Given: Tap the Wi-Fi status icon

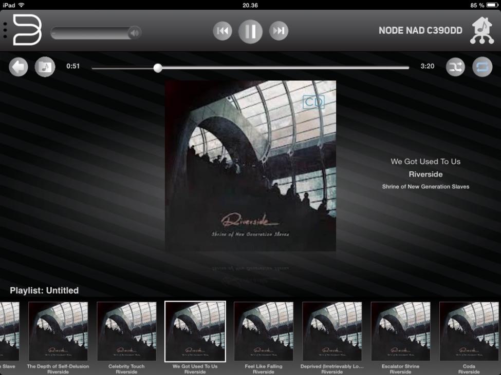Looking at the screenshot, I should tap(21, 5).
